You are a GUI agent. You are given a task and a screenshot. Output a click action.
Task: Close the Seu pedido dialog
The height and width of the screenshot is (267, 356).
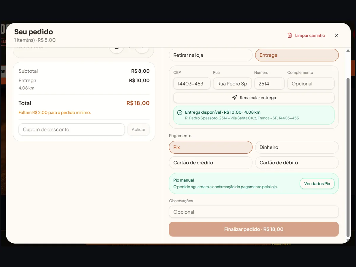tap(336, 35)
